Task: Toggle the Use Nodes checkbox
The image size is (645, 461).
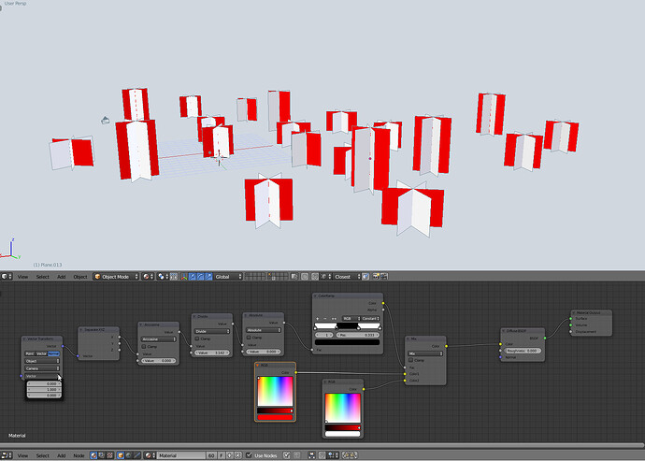Action: pos(249,455)
